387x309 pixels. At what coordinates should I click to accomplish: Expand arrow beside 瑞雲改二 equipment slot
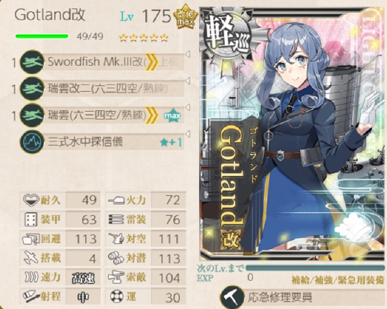coord(188,81)
